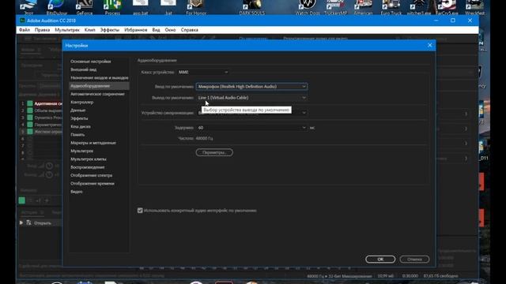
Task: Click the history icon beside Открыть
Action: tap(28, 222)
